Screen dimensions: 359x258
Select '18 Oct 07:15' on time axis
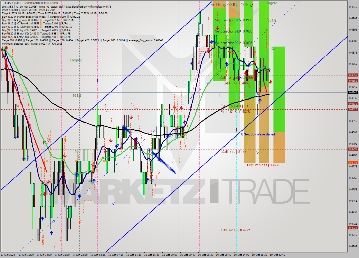tap(116, 255)
